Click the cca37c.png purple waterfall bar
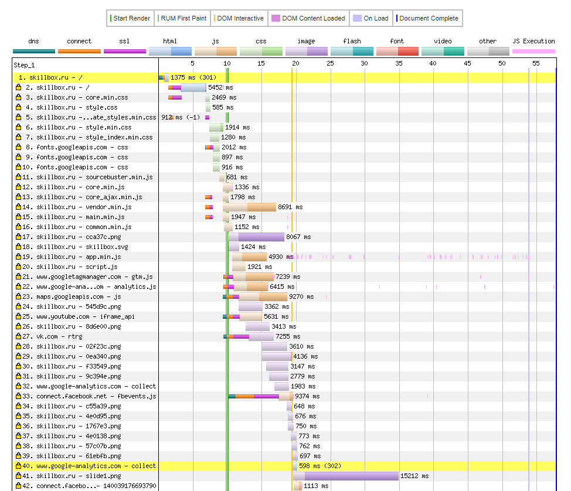Screen dimensions: 571x491 click(x=261, y=237)
